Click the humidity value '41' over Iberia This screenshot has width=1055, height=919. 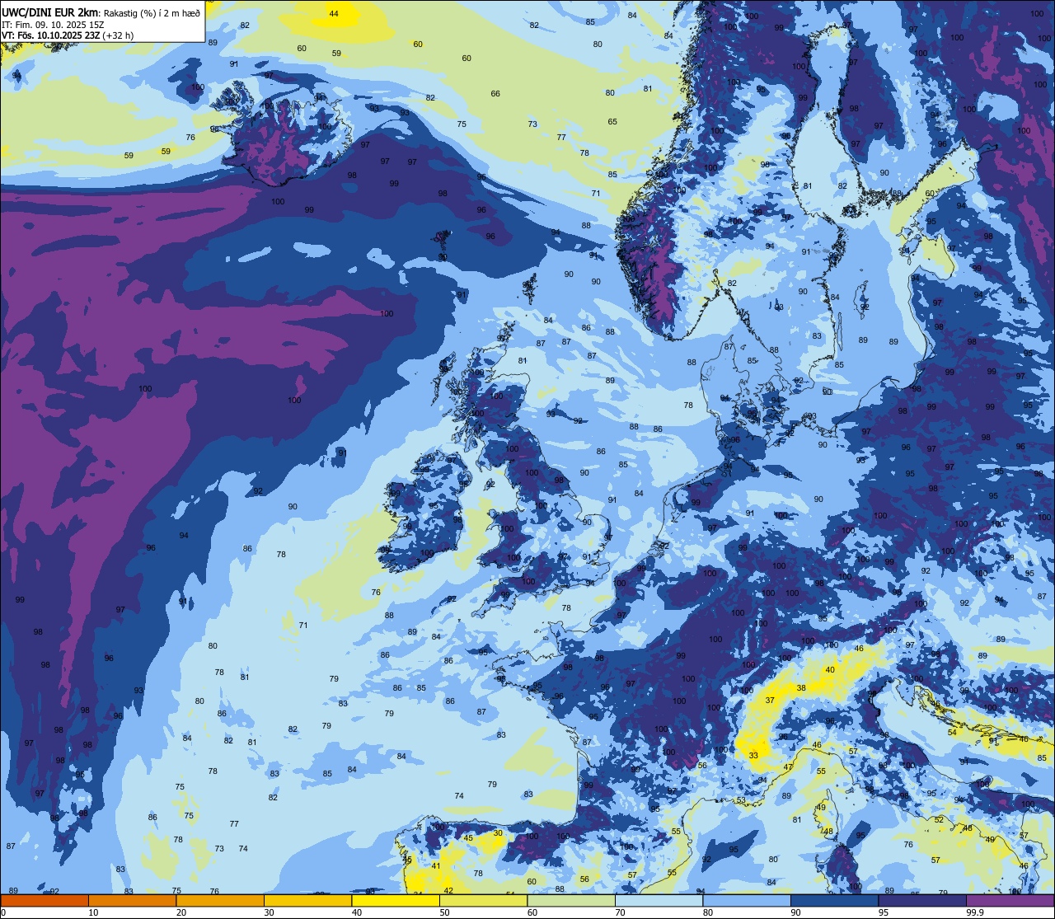click(x=436, y=865)
